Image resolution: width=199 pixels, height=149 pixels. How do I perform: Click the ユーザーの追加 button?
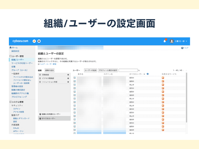coord(91,70)
